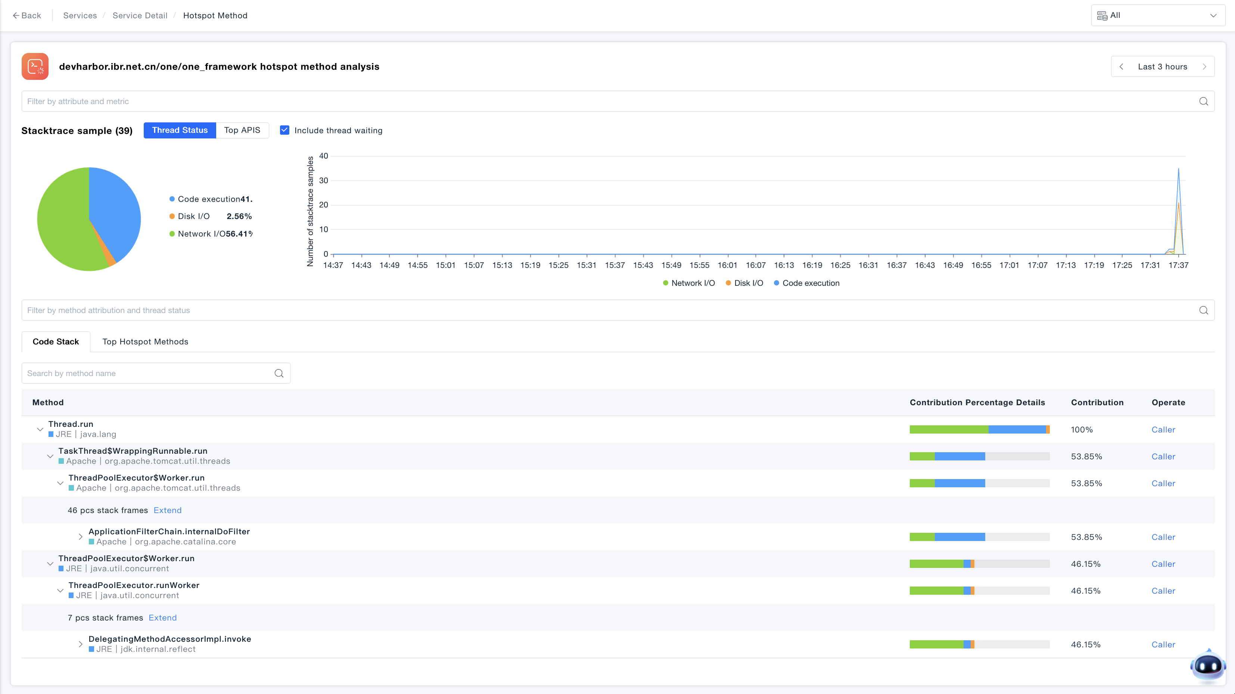This screenshot has height=694, width=1235.
Task: Click Code execution legend color dot in pie chart
Action: coord(172,199)
